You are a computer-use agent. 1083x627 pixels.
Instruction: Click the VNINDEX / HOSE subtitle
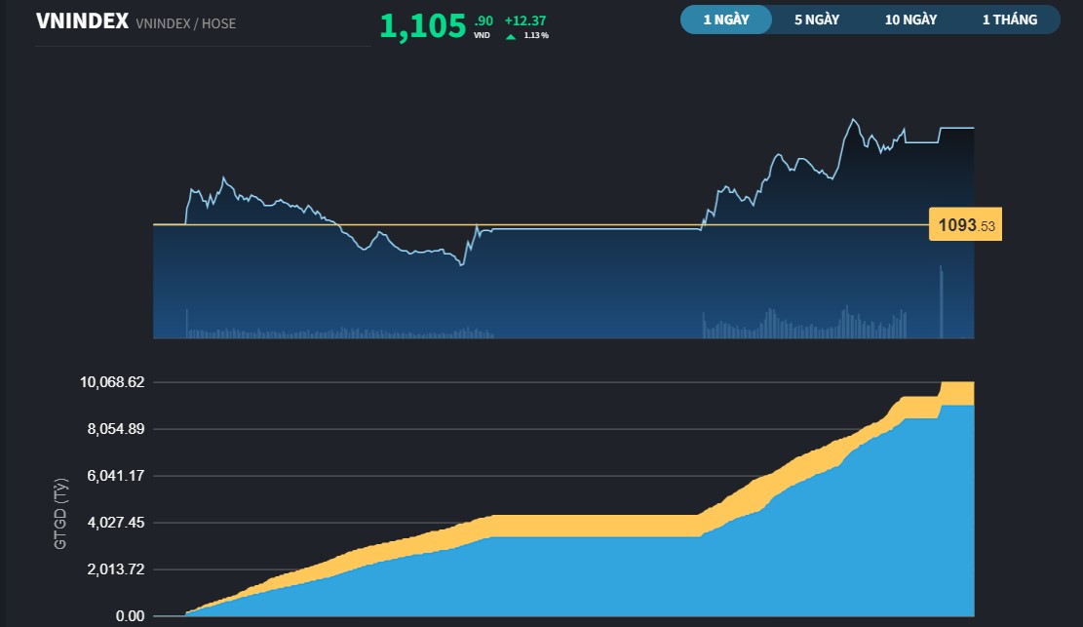(x=186, y=23)
